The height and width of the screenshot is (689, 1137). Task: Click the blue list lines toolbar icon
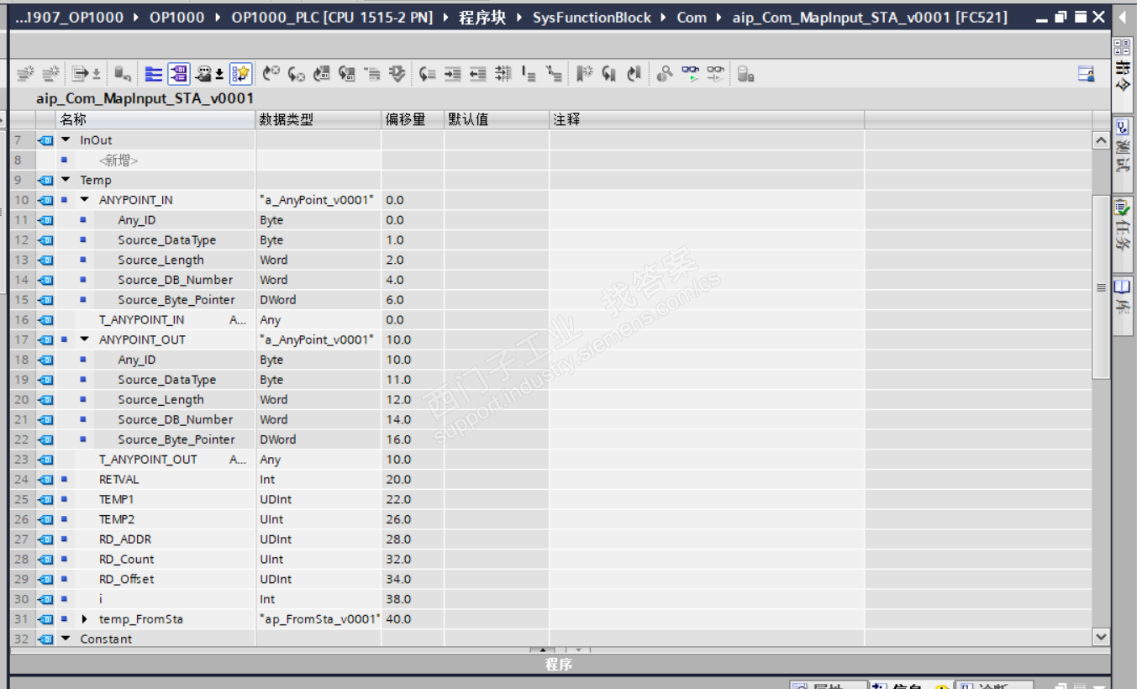(154, 74)
